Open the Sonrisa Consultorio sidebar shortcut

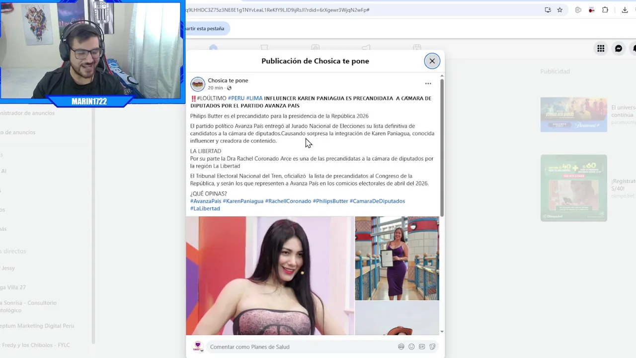tap(29, 306)
